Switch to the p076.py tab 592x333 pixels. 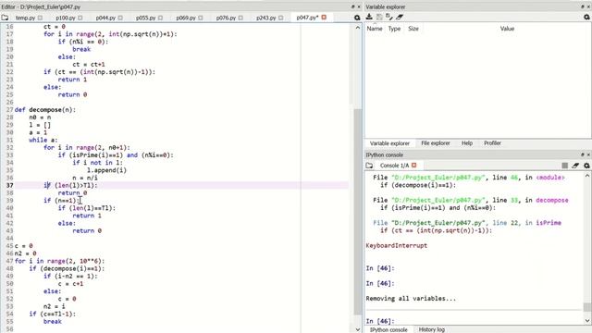click(226, 18)
